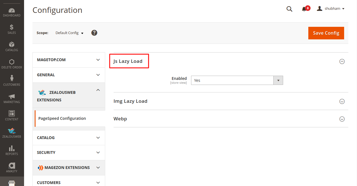Select the PageSpeed Configuration tab
This screenshot has width=357, height=186.
tap(62, 118)
